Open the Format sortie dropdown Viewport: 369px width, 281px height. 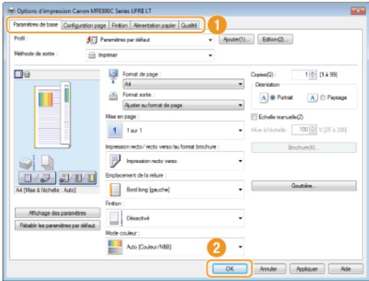tap(184, 105)
